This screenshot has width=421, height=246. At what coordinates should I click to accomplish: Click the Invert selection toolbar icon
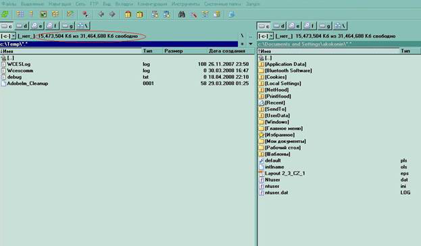point(70,14)
